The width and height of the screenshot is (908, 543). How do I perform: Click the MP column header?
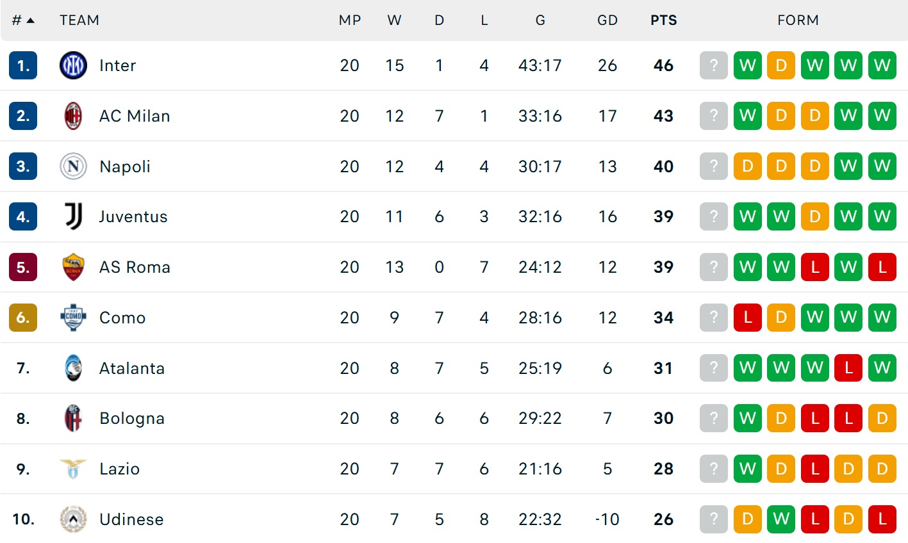pos(350,20)
